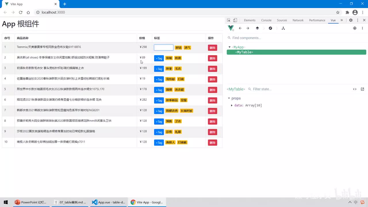Delete the 烟花烫 product in row 6
Screen dimensions: 368x207
212,100
